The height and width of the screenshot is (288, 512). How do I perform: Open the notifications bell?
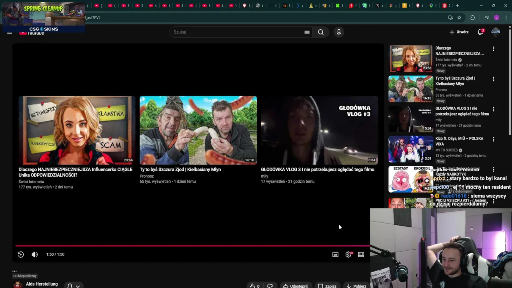click(480, 32)
